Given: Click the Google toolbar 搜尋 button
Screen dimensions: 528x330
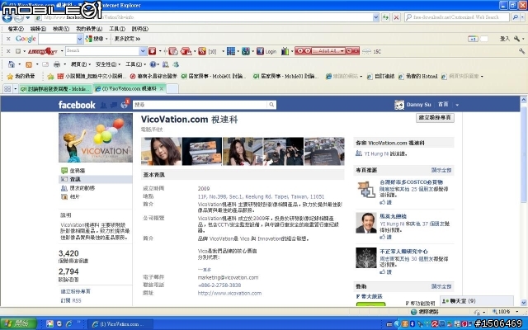Looking at the screenshot, I should [x=95, y=39].
